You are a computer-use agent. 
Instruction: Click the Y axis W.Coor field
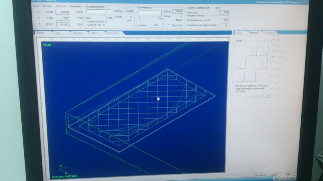click(62, 18)
